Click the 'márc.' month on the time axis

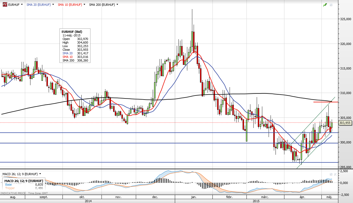pos(265,197)
